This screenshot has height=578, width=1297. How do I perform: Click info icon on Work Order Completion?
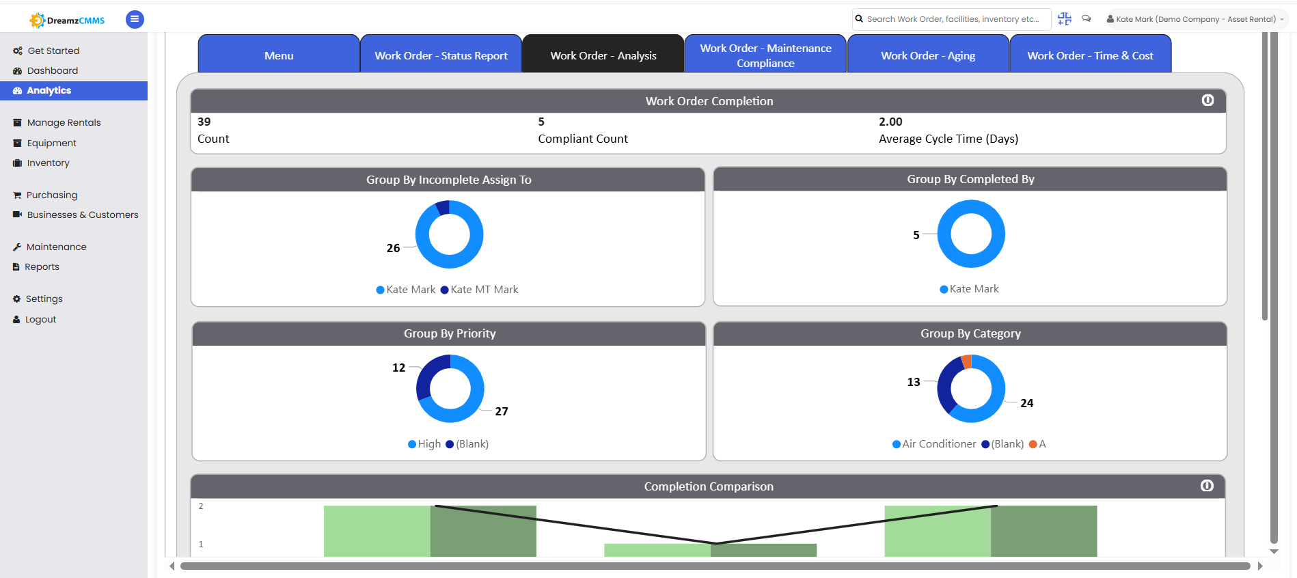tap(1208, 100)
